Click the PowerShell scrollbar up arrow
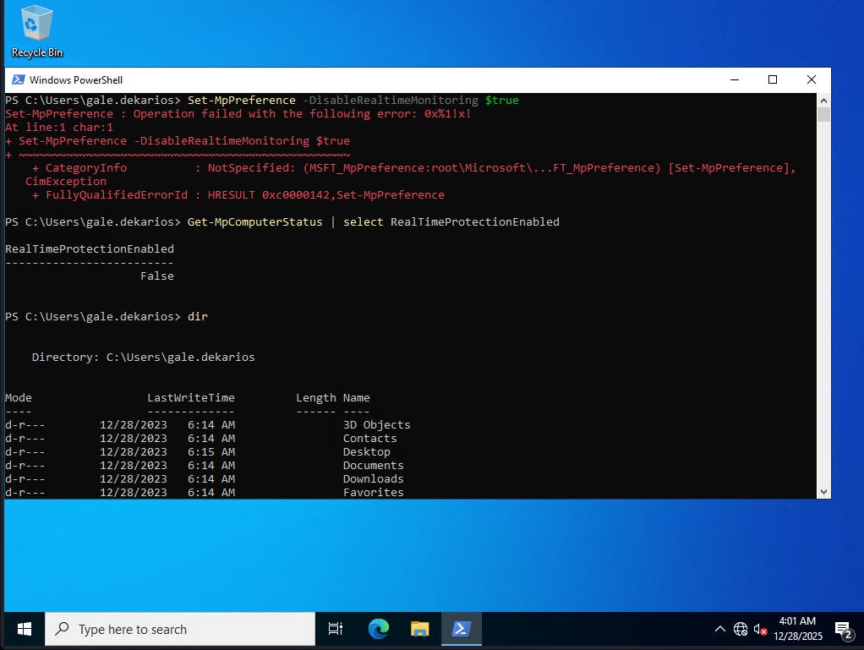The width and height of the screenshot is (864, 650). click(x=823, y=100)
